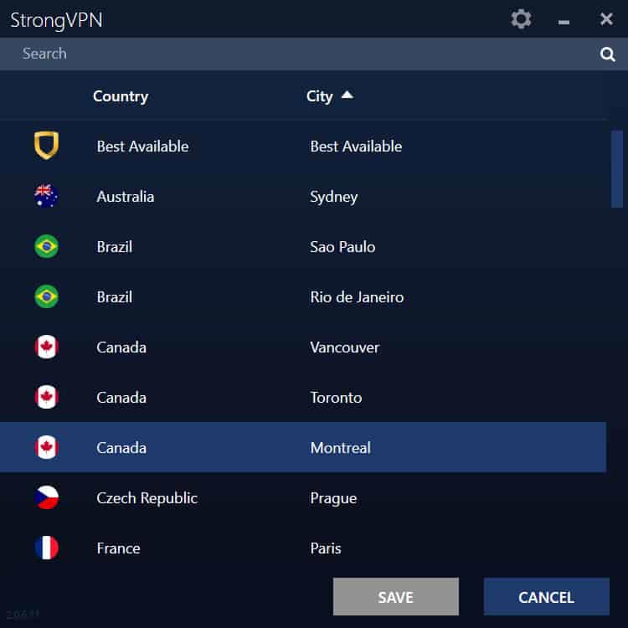
Task: Select Sao Paulo city
Action: click(342, 247)
